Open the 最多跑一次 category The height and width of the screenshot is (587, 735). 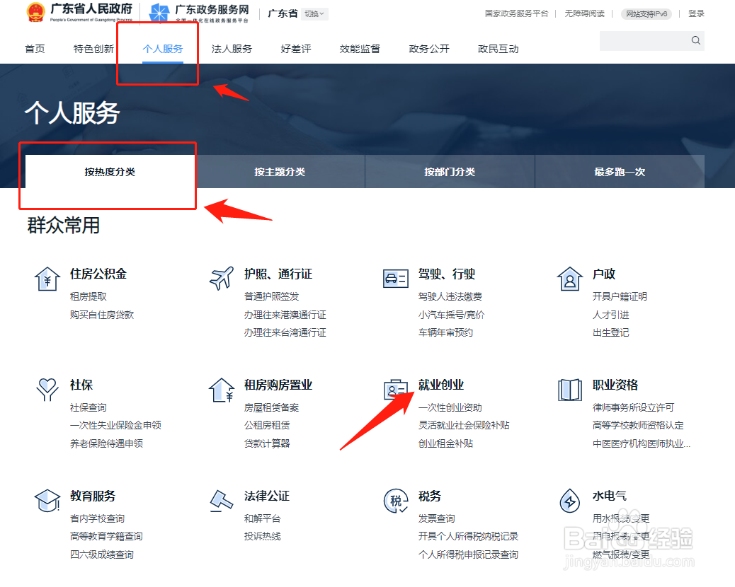(x=620, y=171)
